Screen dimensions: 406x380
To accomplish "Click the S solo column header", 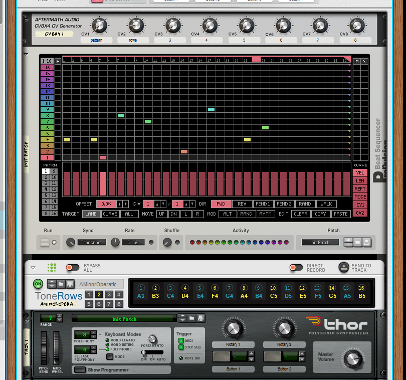I will click(364, 61).
